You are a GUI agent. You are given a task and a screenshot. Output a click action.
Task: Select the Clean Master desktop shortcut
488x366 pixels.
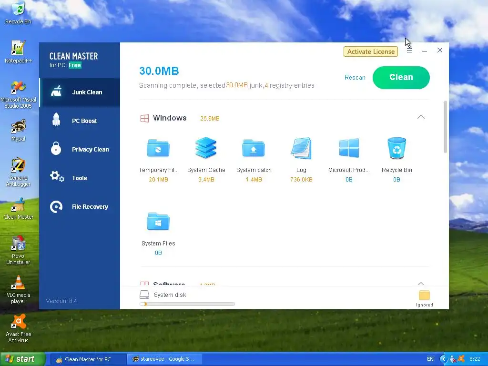[19, 209]
